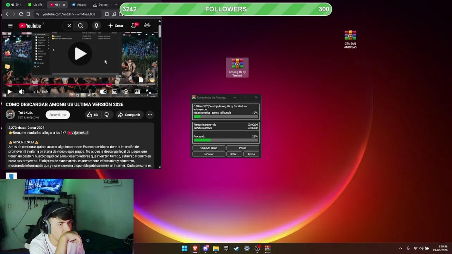Click the video title COMO DESCARGAR AMONG US

[64, 104]
